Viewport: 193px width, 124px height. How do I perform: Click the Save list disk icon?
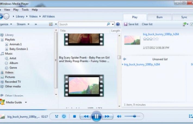(126, 24)
